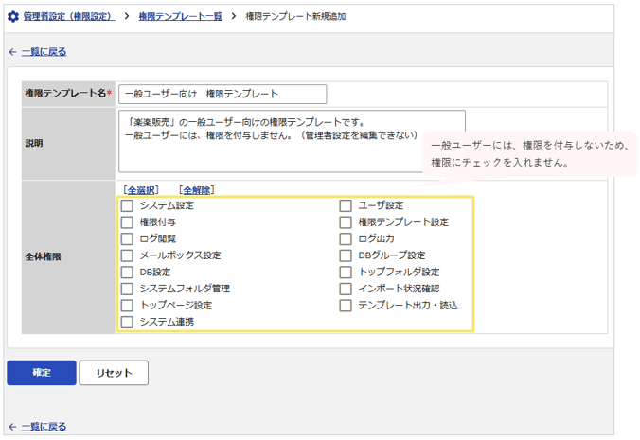Toggle トップページ設定 checkbox

click(x=127, y=306)
